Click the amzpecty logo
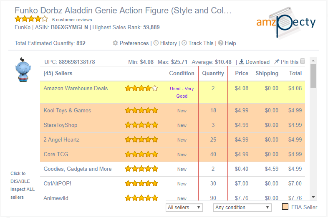 pos(286,23)
